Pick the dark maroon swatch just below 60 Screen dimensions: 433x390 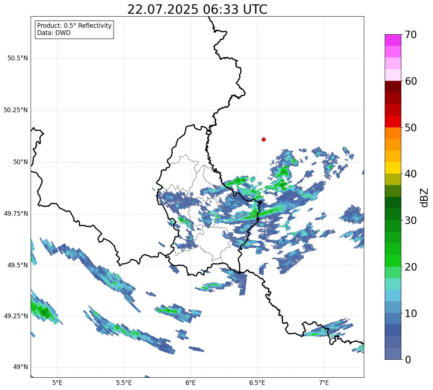tap(393, 87)
